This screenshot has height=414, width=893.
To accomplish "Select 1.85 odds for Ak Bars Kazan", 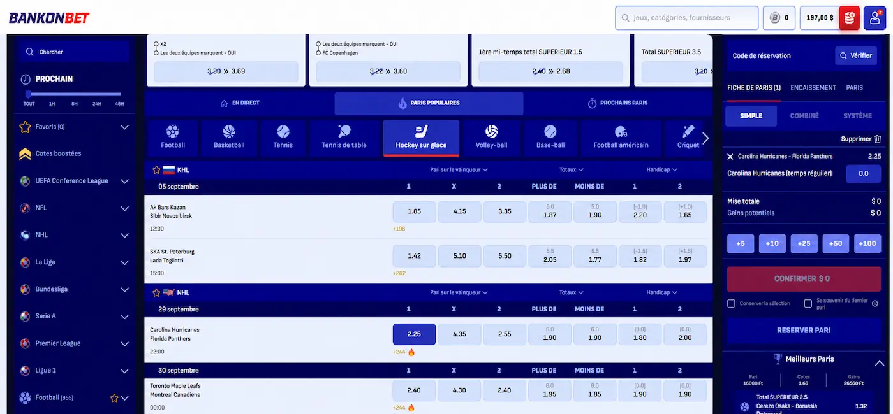I will [414, 211].
